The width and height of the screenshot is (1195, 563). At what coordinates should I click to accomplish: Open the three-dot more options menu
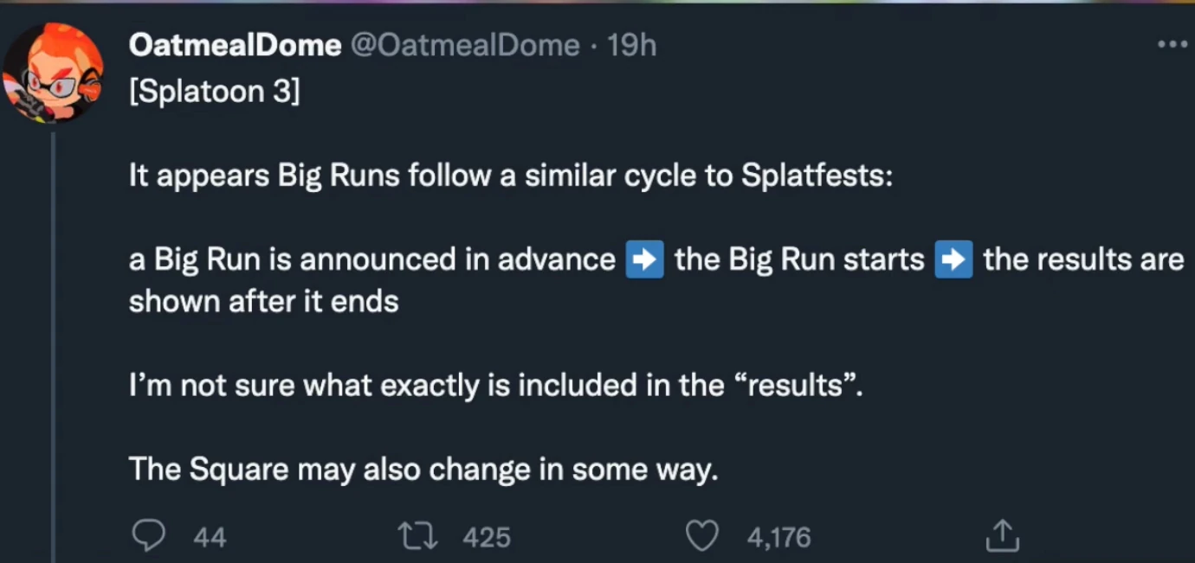(x=1172, y=45)
